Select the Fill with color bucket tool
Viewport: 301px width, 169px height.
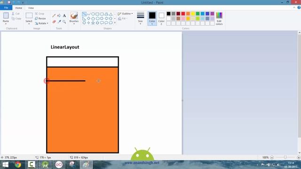[x=59, y=15]
